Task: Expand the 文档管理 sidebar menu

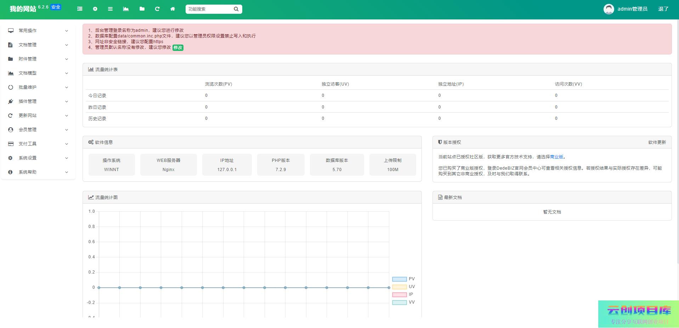Action: (38, 45)
